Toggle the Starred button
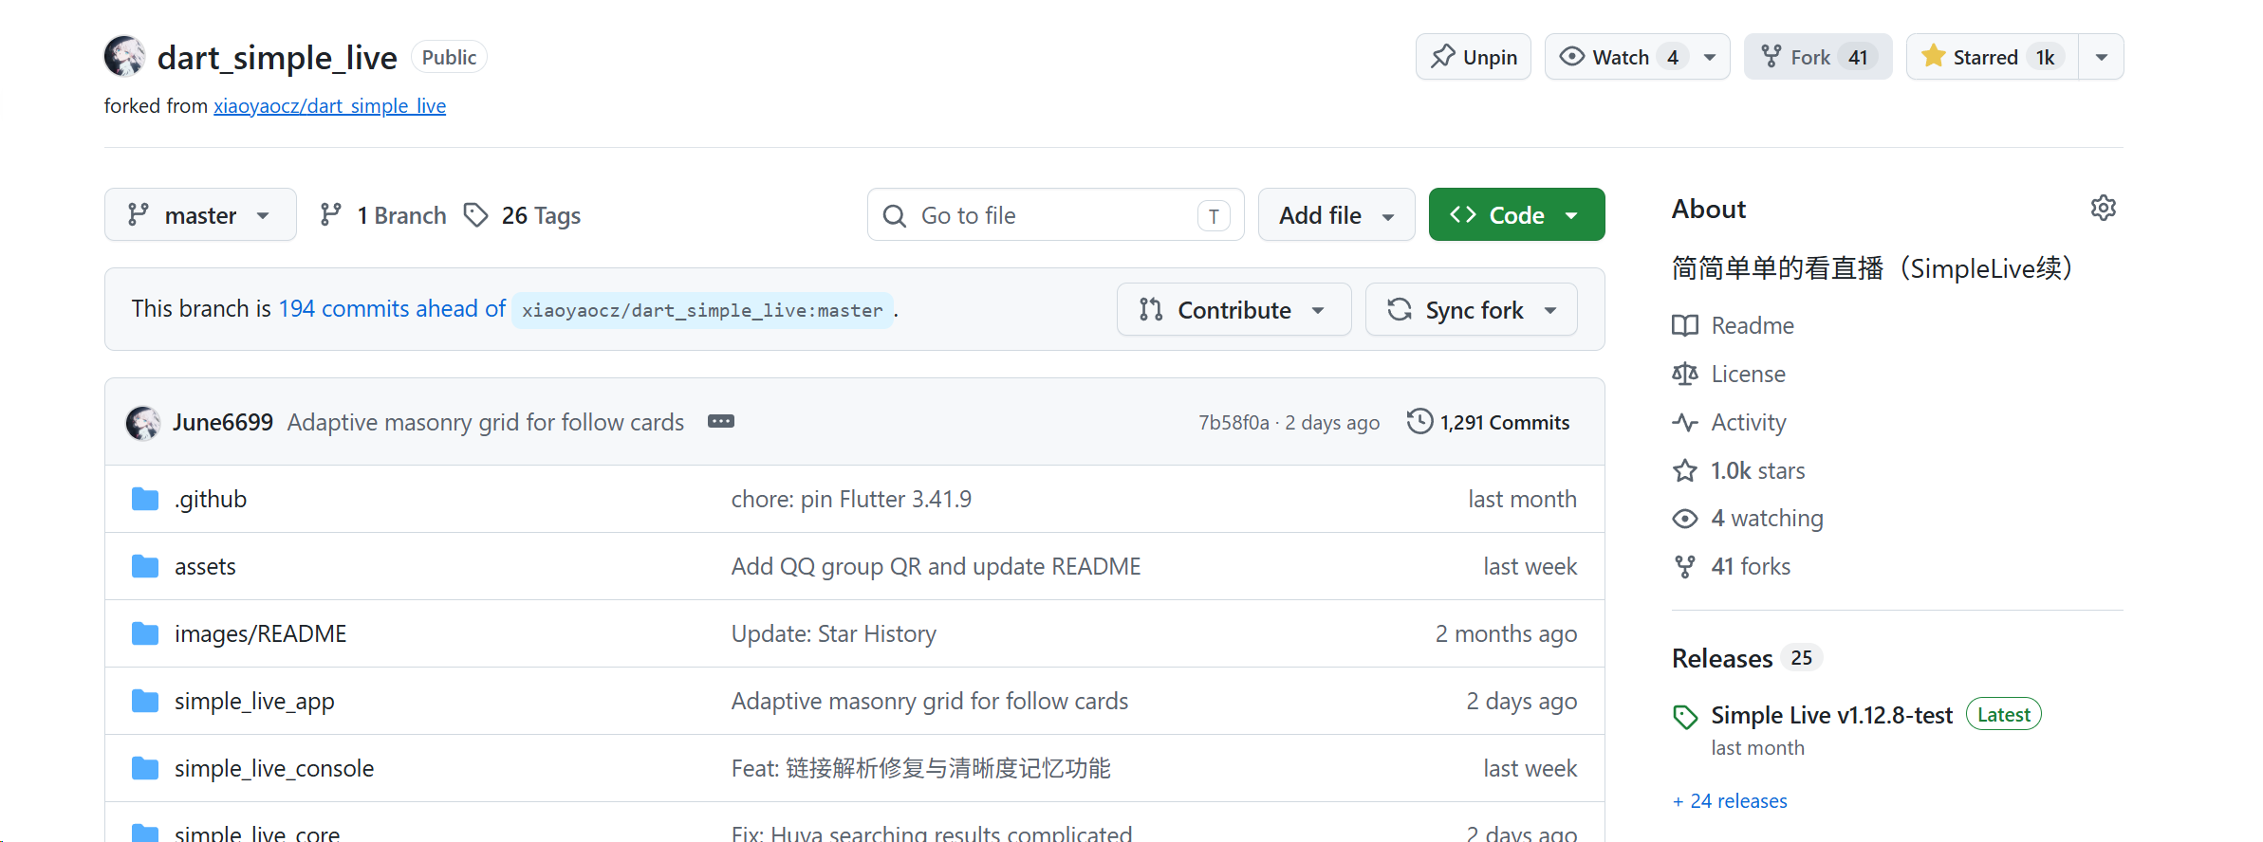 click(1993, 57)
